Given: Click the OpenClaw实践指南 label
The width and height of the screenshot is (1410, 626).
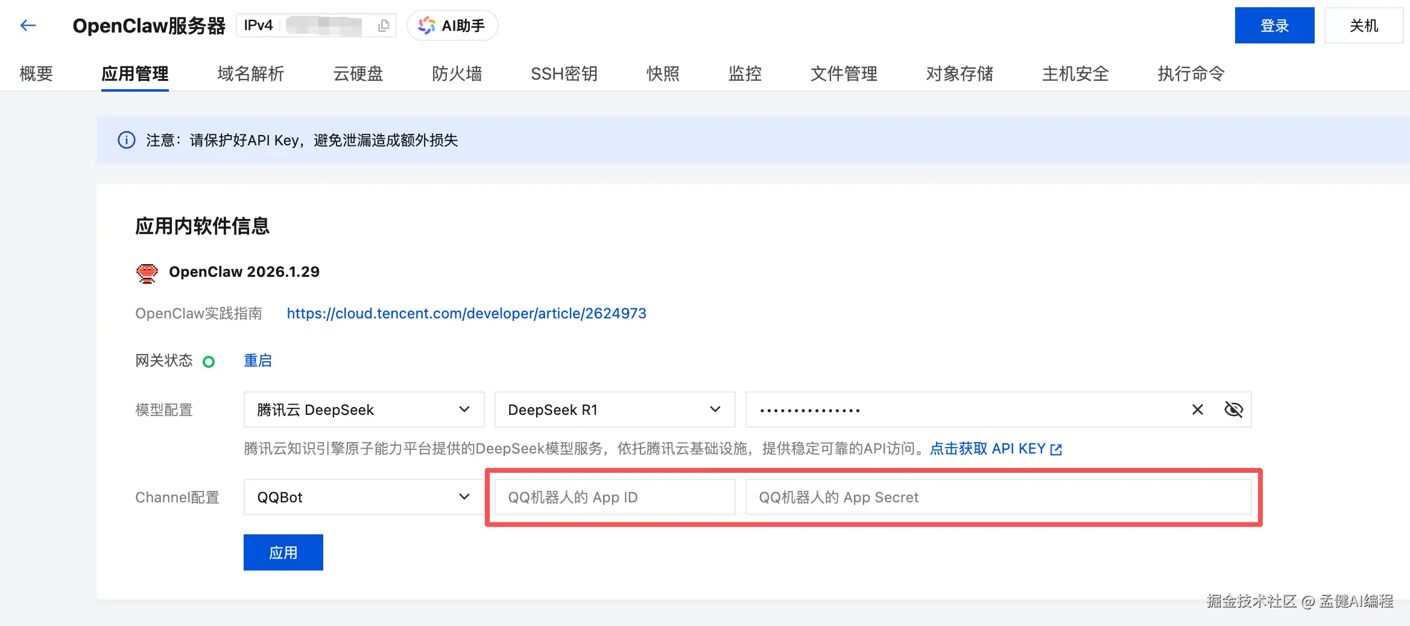Looking at the screenshot, I should (198, 314).
